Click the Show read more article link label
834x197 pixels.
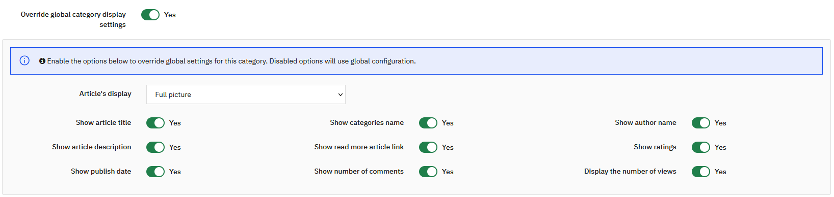[359, 147]
